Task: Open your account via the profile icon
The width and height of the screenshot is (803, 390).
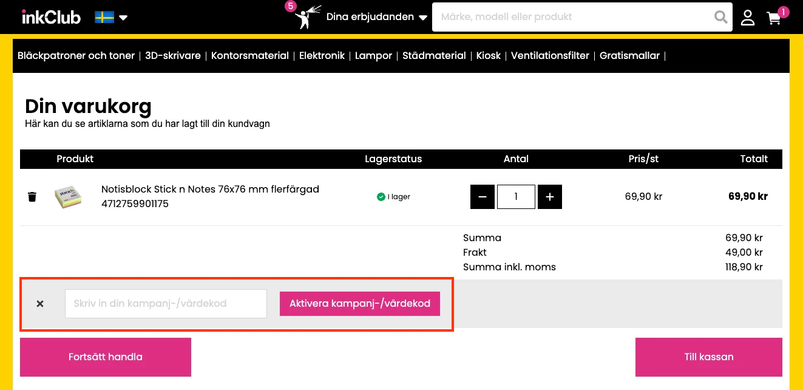Action: tap(748, 17)
